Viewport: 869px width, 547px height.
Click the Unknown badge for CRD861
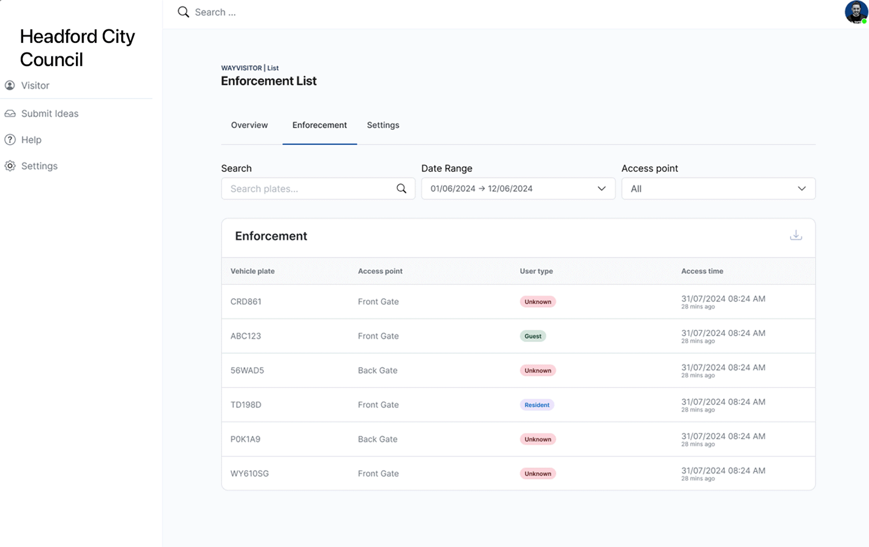537,302
